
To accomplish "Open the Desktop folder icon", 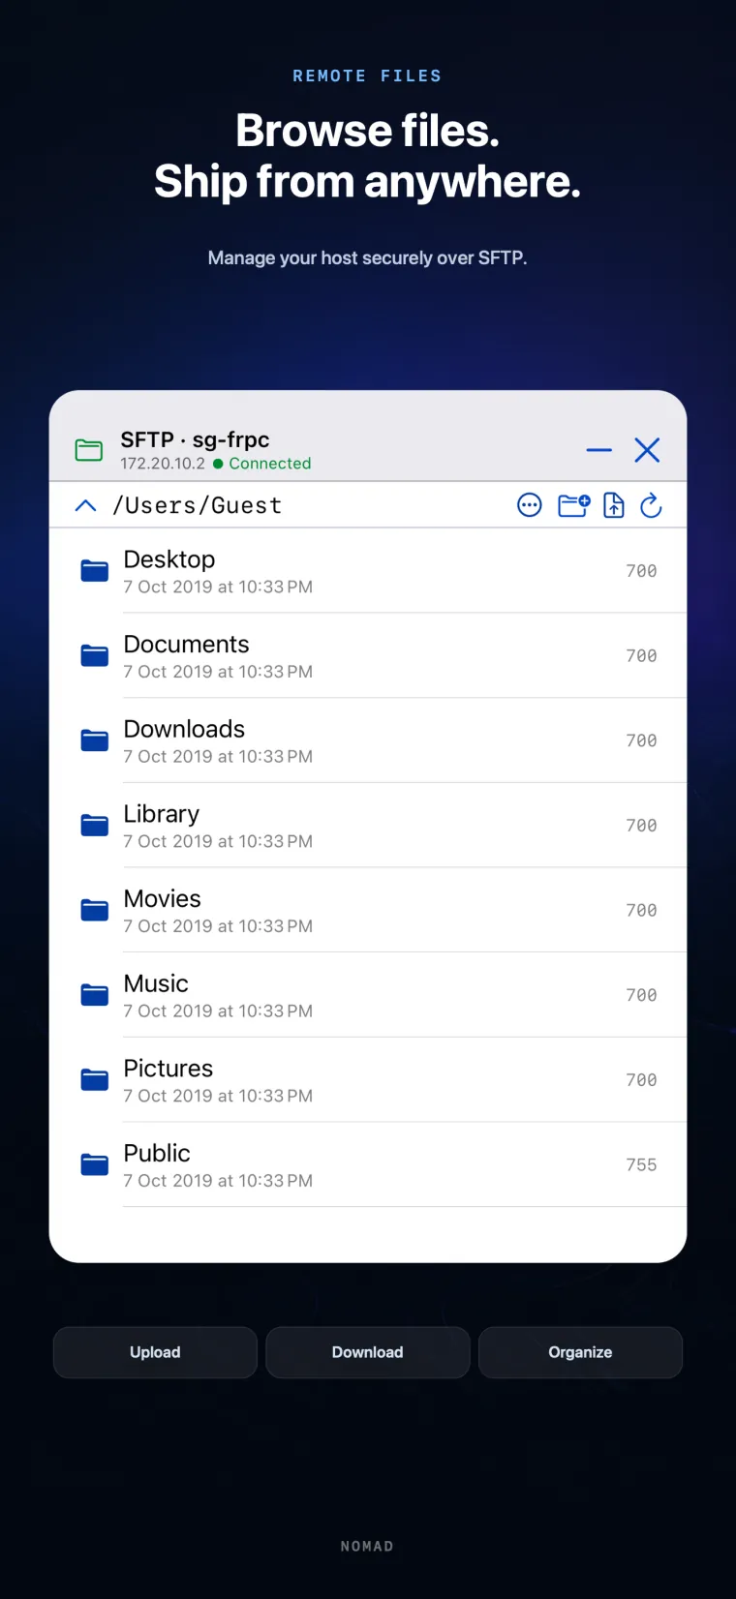I will click(x=94, y=571).
